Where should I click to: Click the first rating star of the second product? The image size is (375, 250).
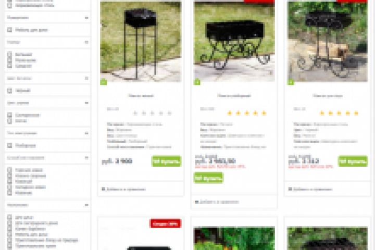click(230, 113)
